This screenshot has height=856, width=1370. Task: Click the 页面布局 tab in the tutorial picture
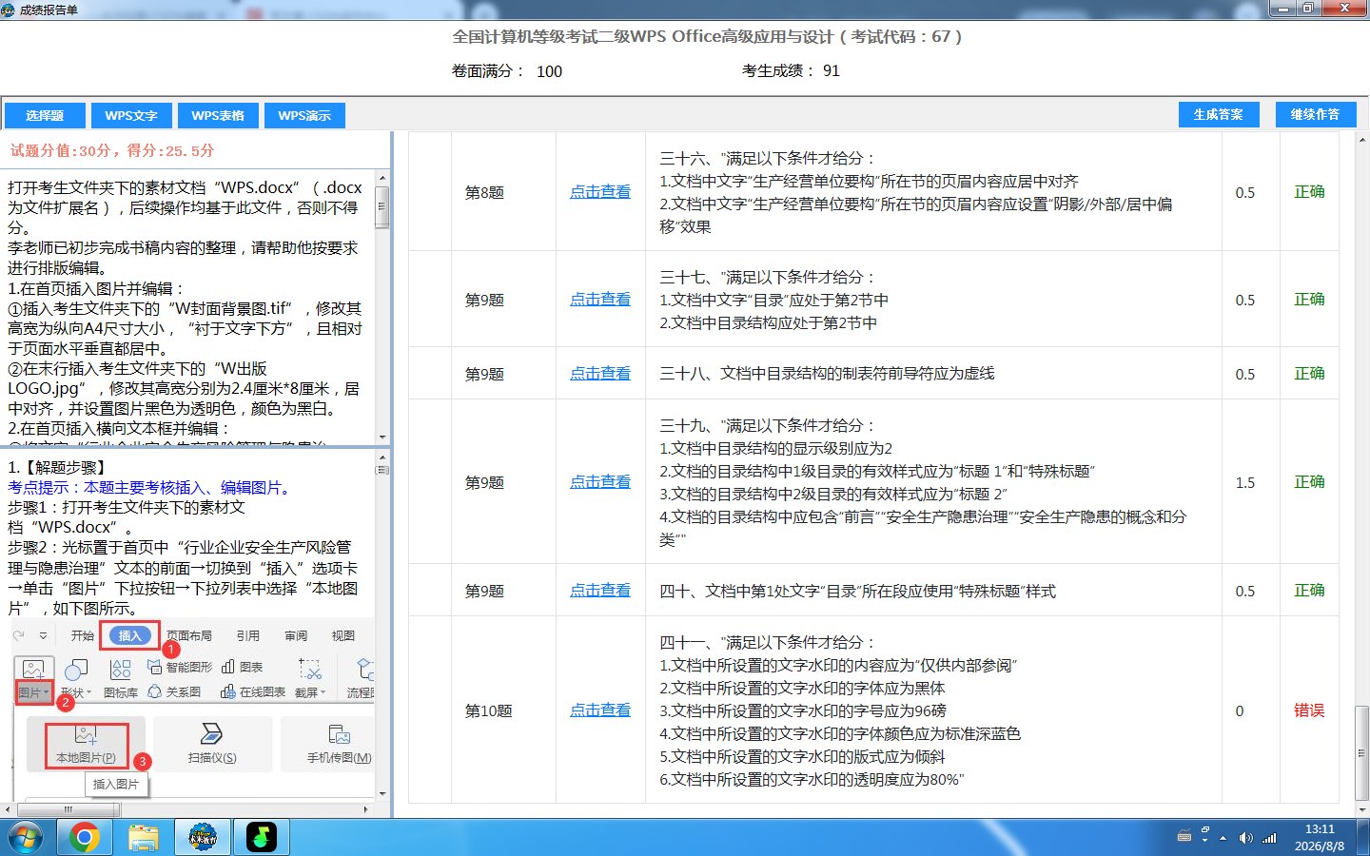point(189,635)
